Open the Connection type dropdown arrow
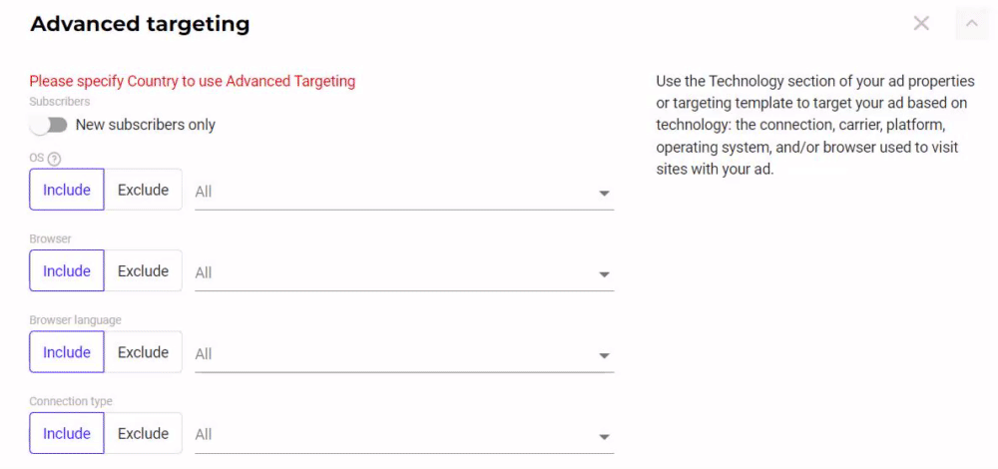This screenshot has height=469, width=998. tap(604, 436)
